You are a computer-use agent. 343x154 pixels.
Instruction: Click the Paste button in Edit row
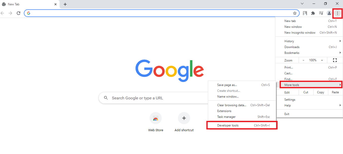[335, 92]
